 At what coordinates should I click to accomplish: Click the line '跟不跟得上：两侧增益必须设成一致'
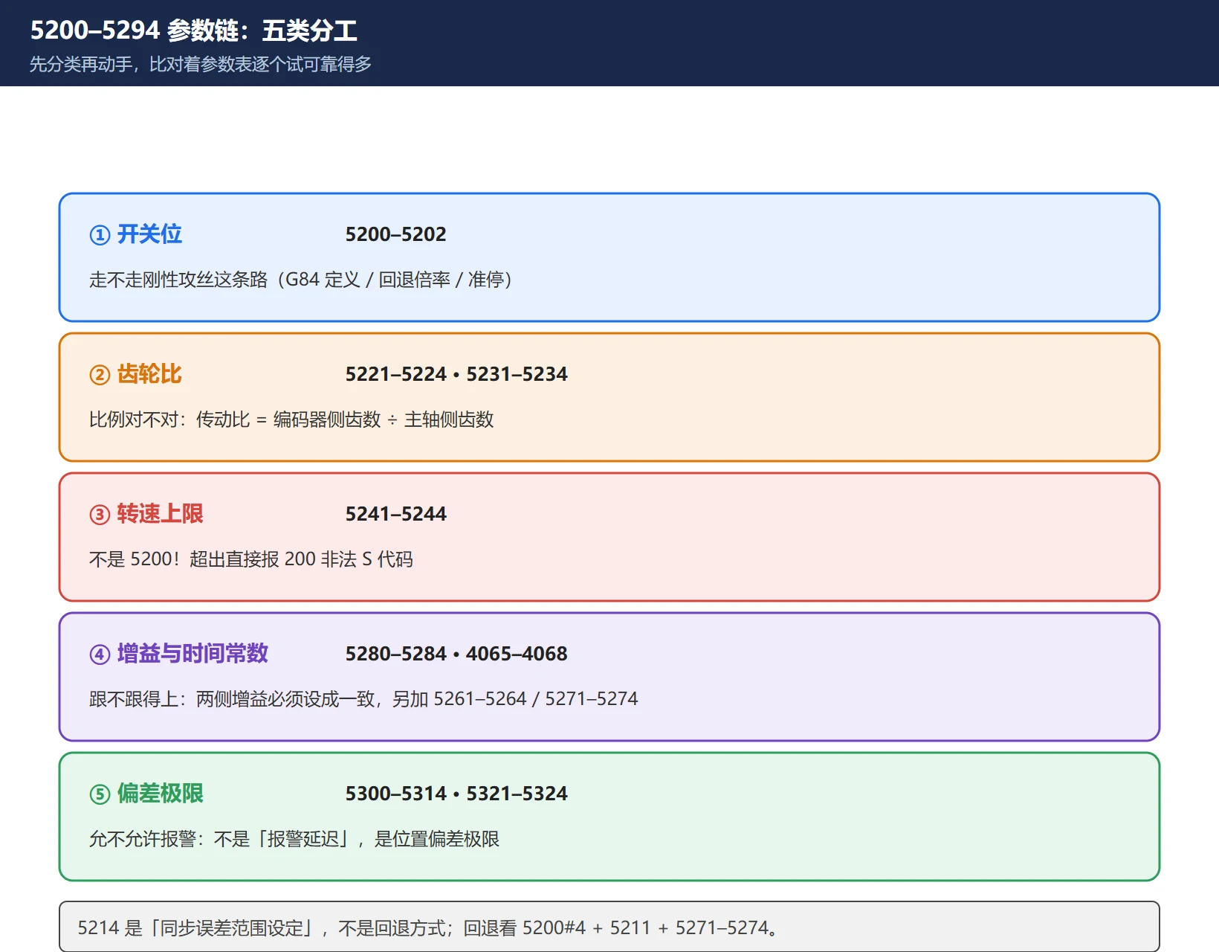232,699
